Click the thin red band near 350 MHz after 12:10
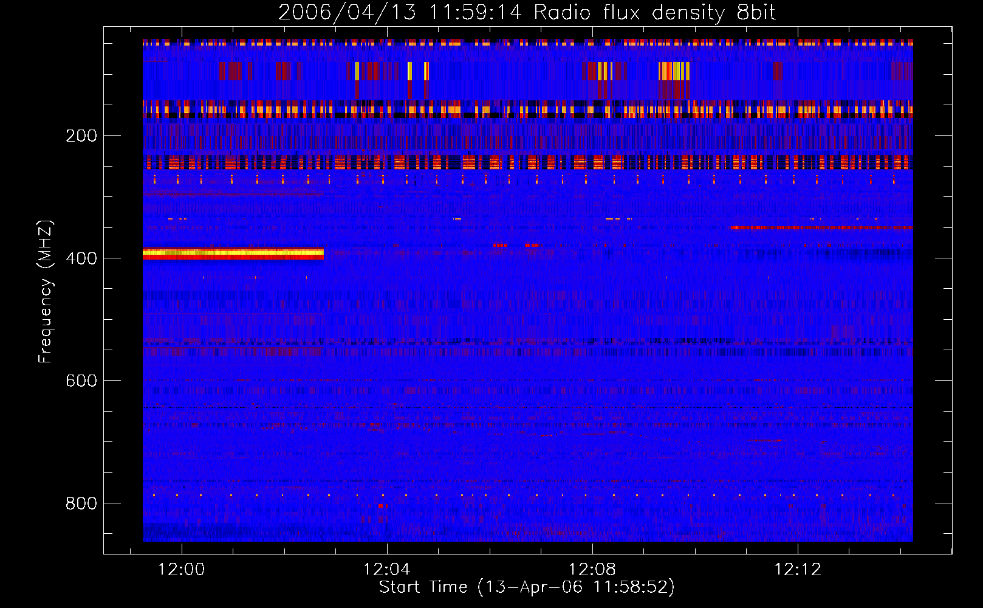The height and width of the screenshot is (608, 983). tap(821, 228)
